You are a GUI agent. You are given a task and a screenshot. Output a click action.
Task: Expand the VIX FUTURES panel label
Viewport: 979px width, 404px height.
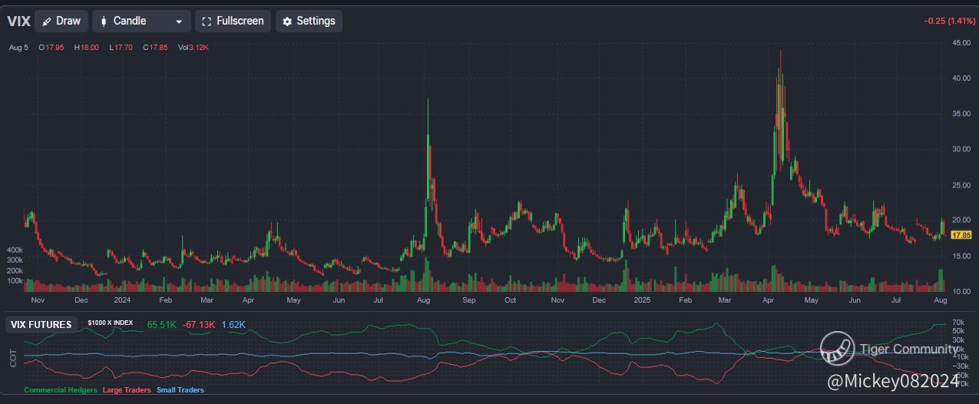41,325
